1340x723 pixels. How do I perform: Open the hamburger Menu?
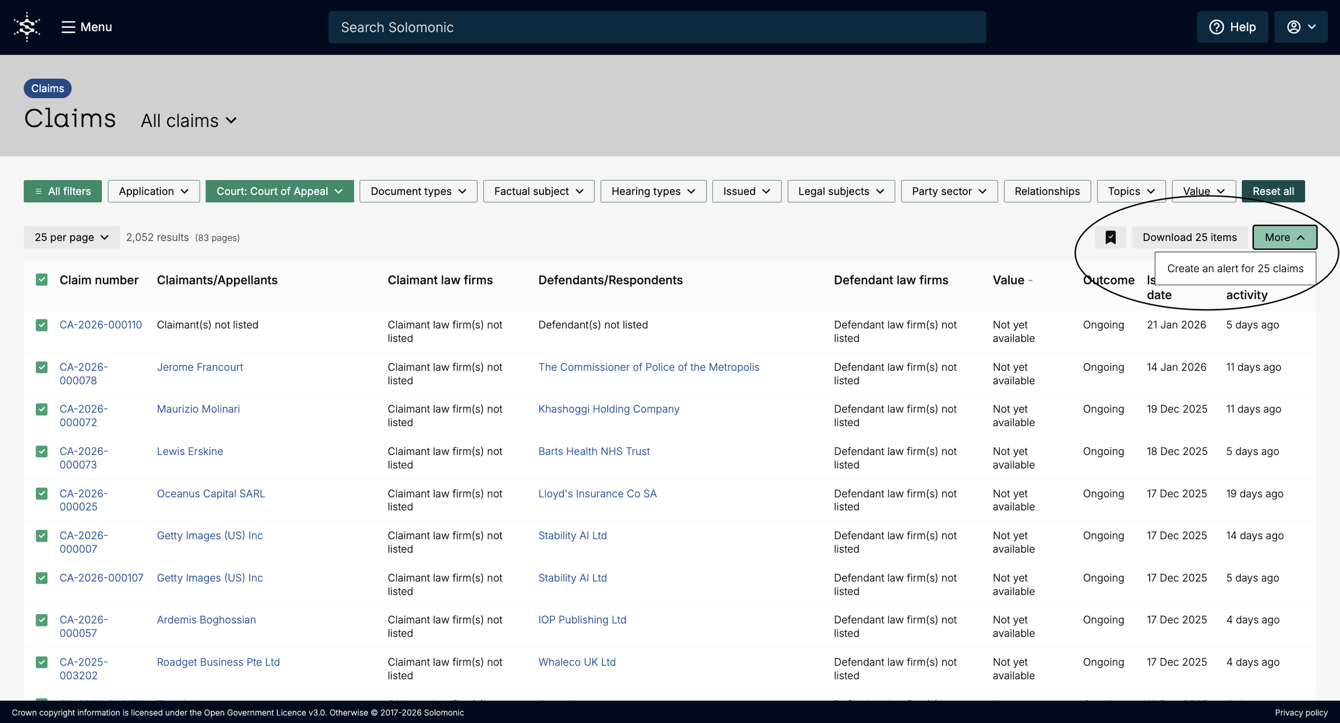(x=86, y=27)
